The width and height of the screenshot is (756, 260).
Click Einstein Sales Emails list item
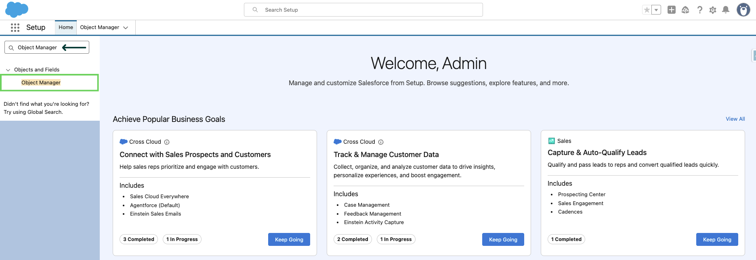tap(155, 214)
